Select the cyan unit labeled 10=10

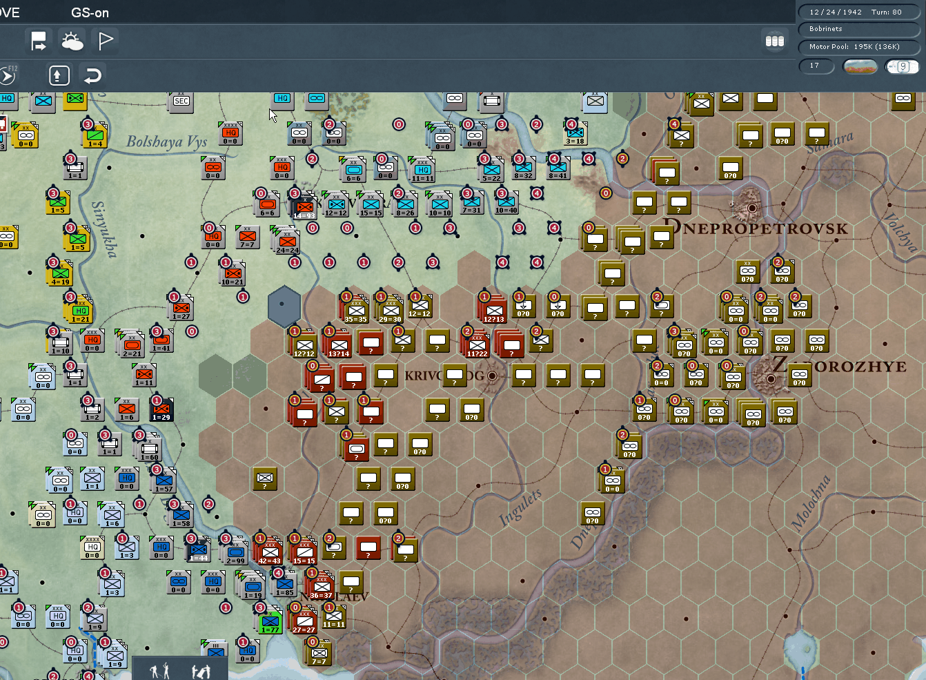440,205
